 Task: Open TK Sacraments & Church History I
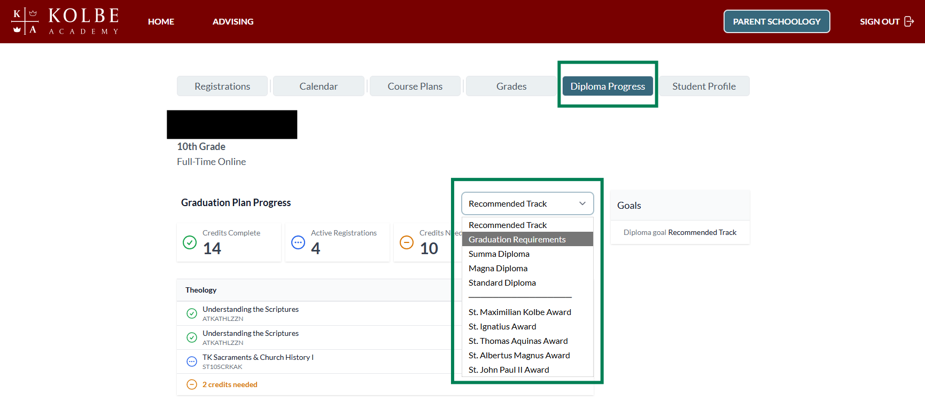(x=258, y=357)
